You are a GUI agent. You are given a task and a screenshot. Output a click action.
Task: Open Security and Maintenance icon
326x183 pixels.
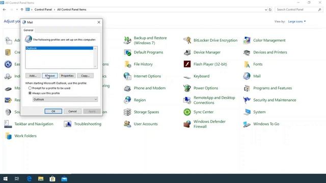click(247, 100)
